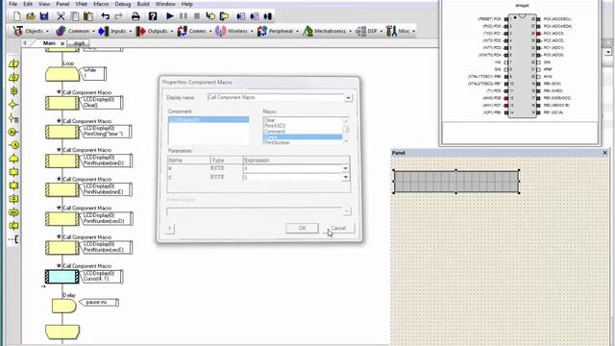Print the flowchart

coord(135,16)
